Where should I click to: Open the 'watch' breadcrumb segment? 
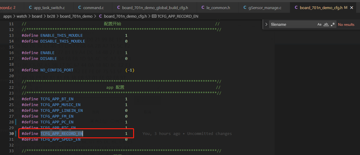pyautogui.click(x=22, y=16)
